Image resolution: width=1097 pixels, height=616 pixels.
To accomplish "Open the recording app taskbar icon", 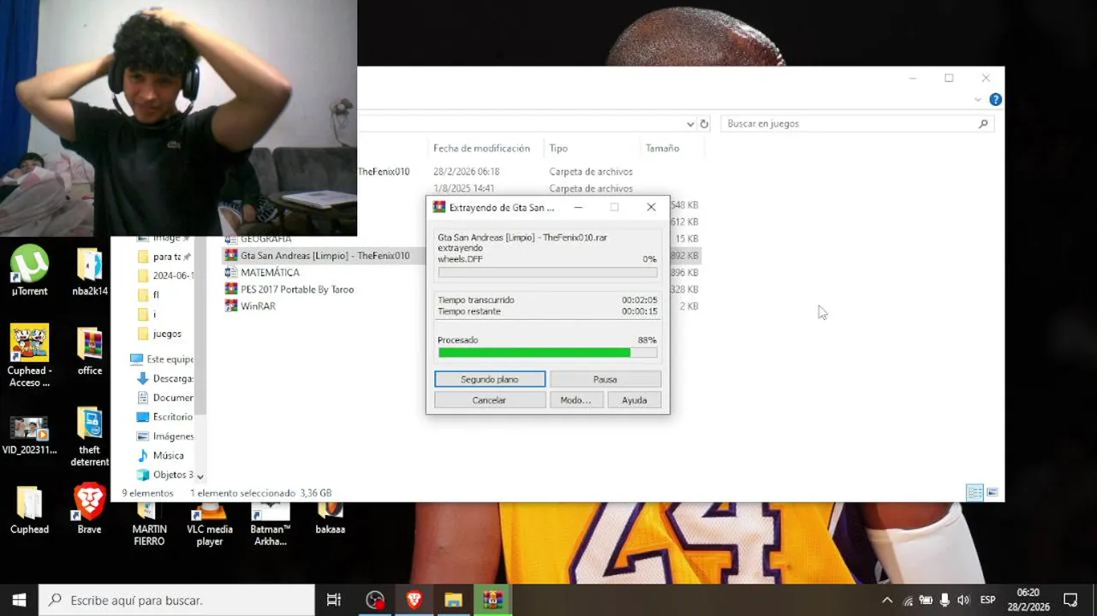I will pyautogui.click(x=375, y=600).
